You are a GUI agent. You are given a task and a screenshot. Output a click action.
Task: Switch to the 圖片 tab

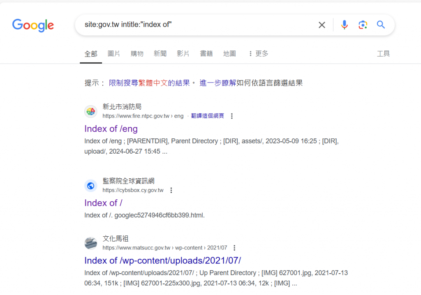point(113,54)
